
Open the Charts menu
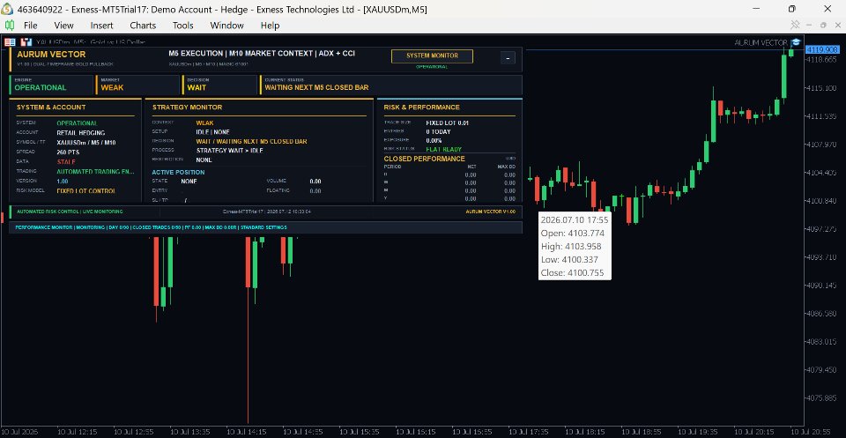pos(143,26)
